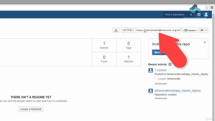The height and width of the screenshot is (121, 215).
Task: Click the download repository icon
Action: pos(116,30)
